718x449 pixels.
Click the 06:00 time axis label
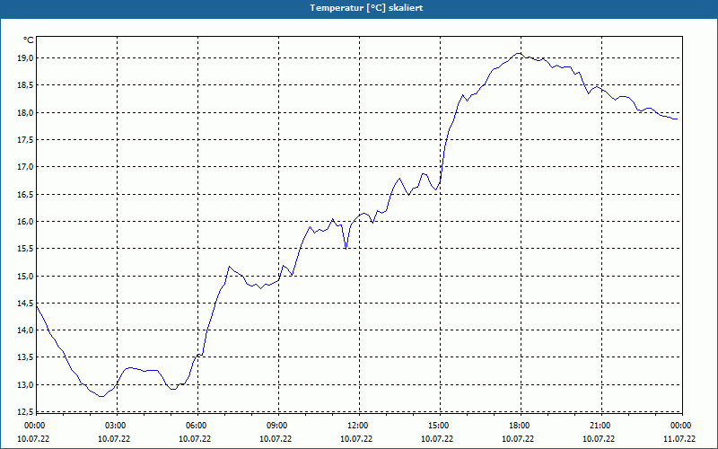click(x=197, y=426)
